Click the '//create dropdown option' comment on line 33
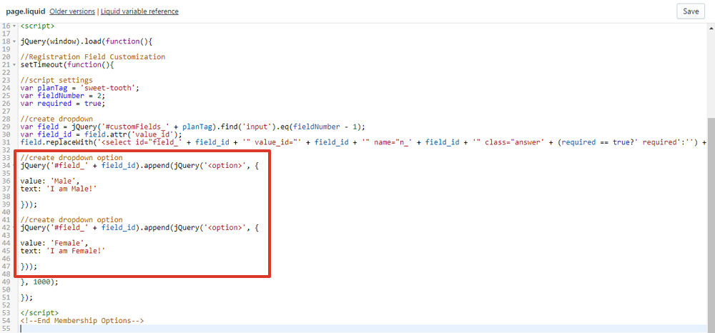This screenshot has width=715, height=333. [x=71, y=158]
